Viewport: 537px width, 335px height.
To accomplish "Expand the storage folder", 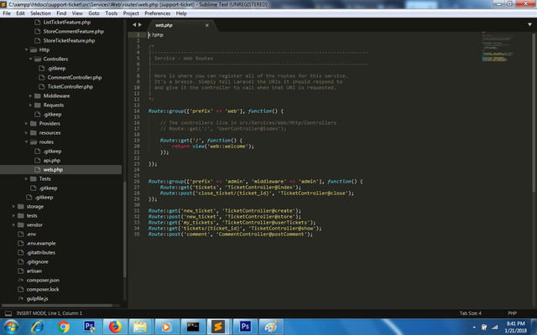I will pyautogui.click(x=13, y=207).
